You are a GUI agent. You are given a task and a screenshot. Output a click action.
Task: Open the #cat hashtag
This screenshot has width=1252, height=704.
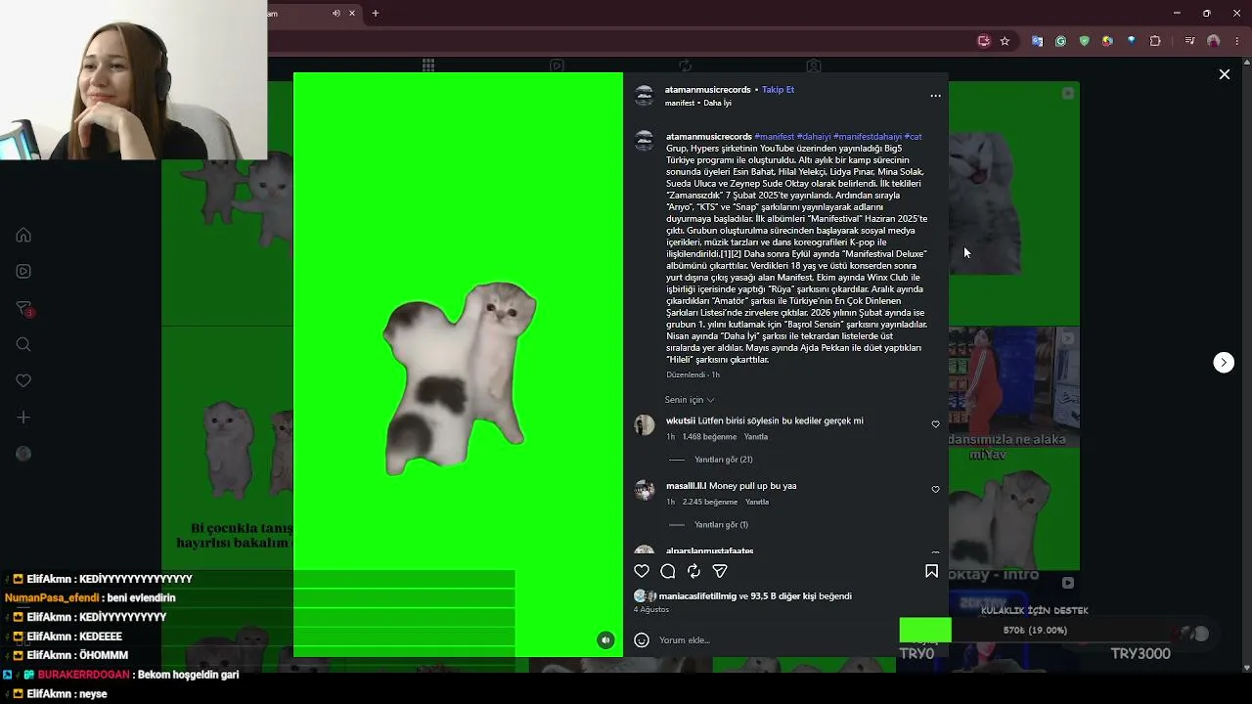[914, 137]
